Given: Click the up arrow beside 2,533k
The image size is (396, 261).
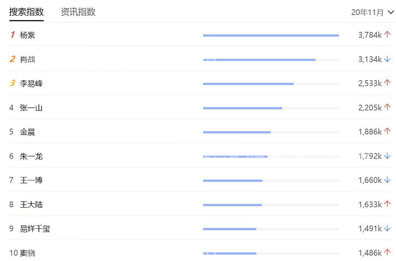Looking at the screenshot, I should [388, 82].
